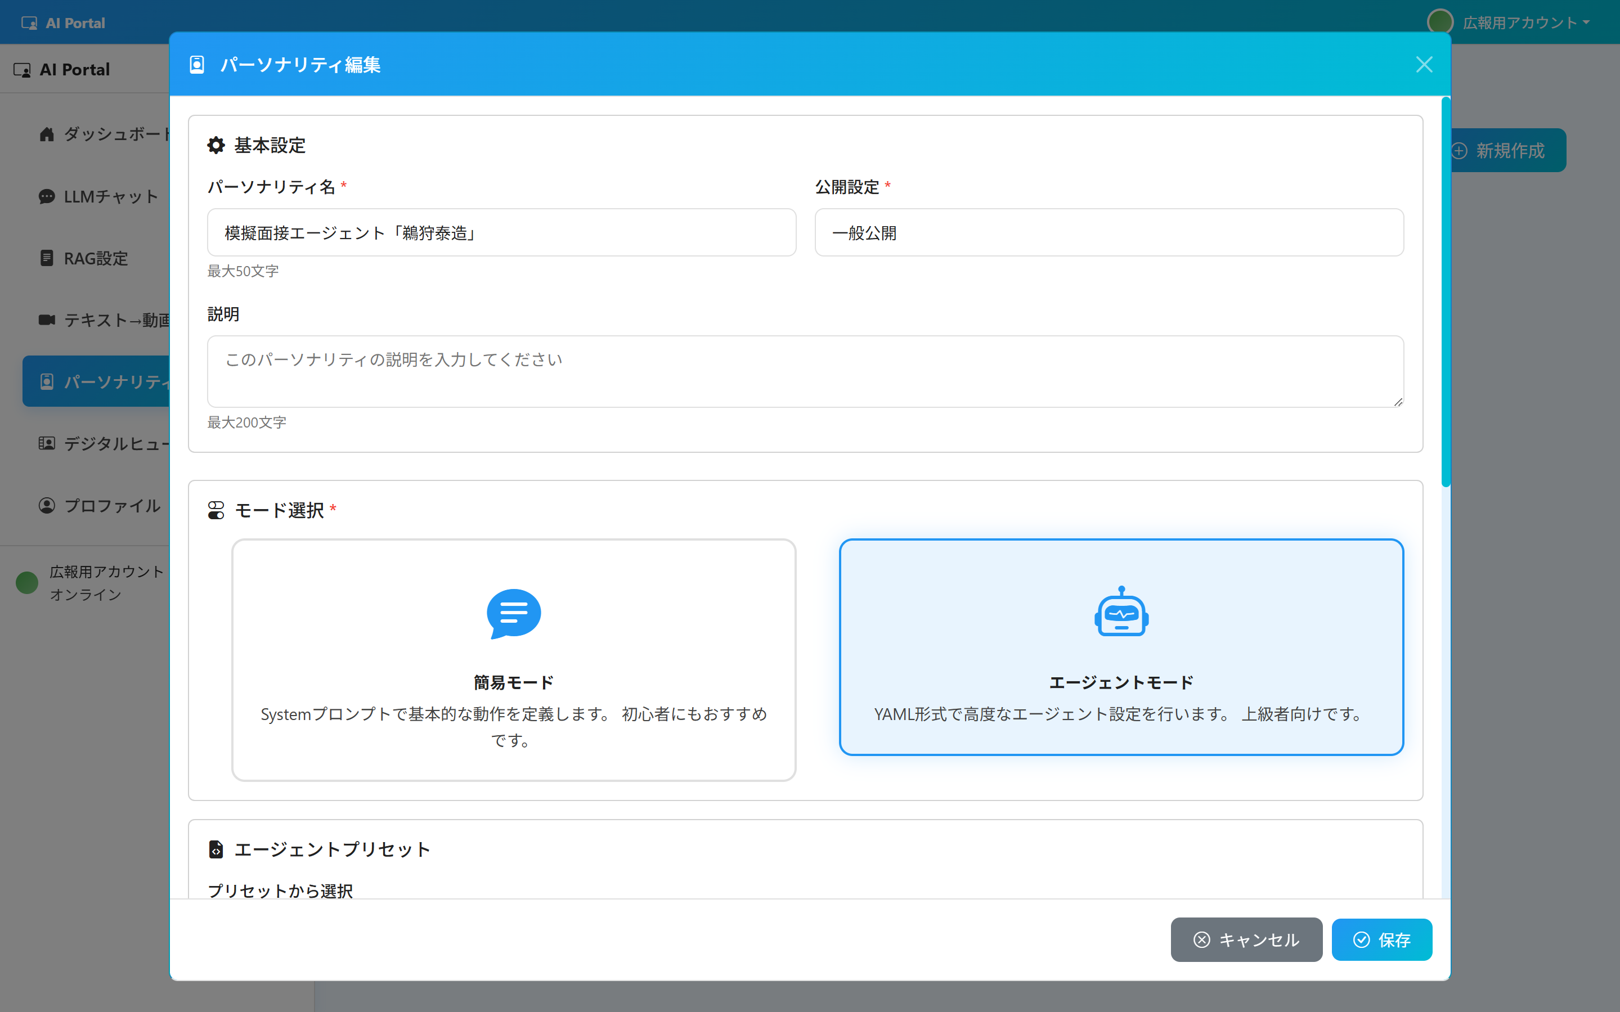The image size is (1620, 1012).
Task: Click the デジタルヒューマン sidebar icon
Action: [46, 443]
